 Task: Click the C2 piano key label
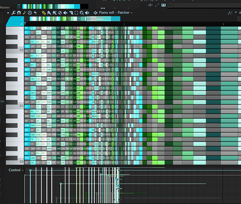(x=21, y=50)
